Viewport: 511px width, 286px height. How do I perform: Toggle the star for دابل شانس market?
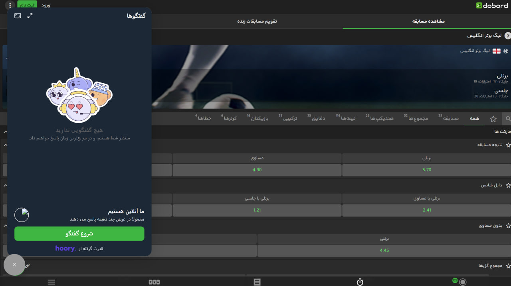508,186
